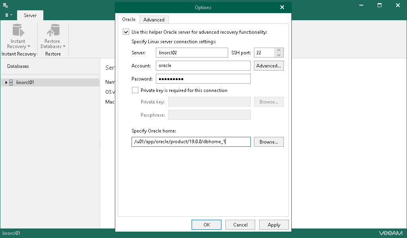Screen dimensions: 407x238
Task: Click the Instant Recovery database icon
Action: (18, 31)
